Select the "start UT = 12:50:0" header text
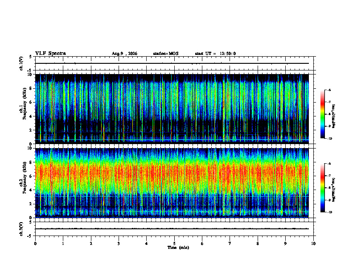Image resolution: width=353 pixels, height=273 pixels. tap(215, 54)
